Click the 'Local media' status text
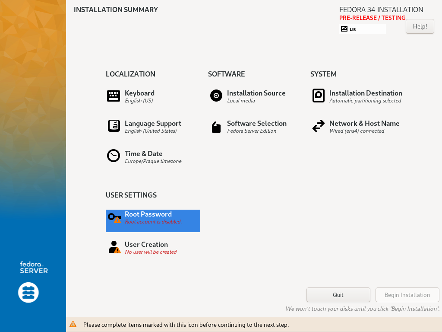The width and height of the screenshot is (442, 332). coord(241,101)
